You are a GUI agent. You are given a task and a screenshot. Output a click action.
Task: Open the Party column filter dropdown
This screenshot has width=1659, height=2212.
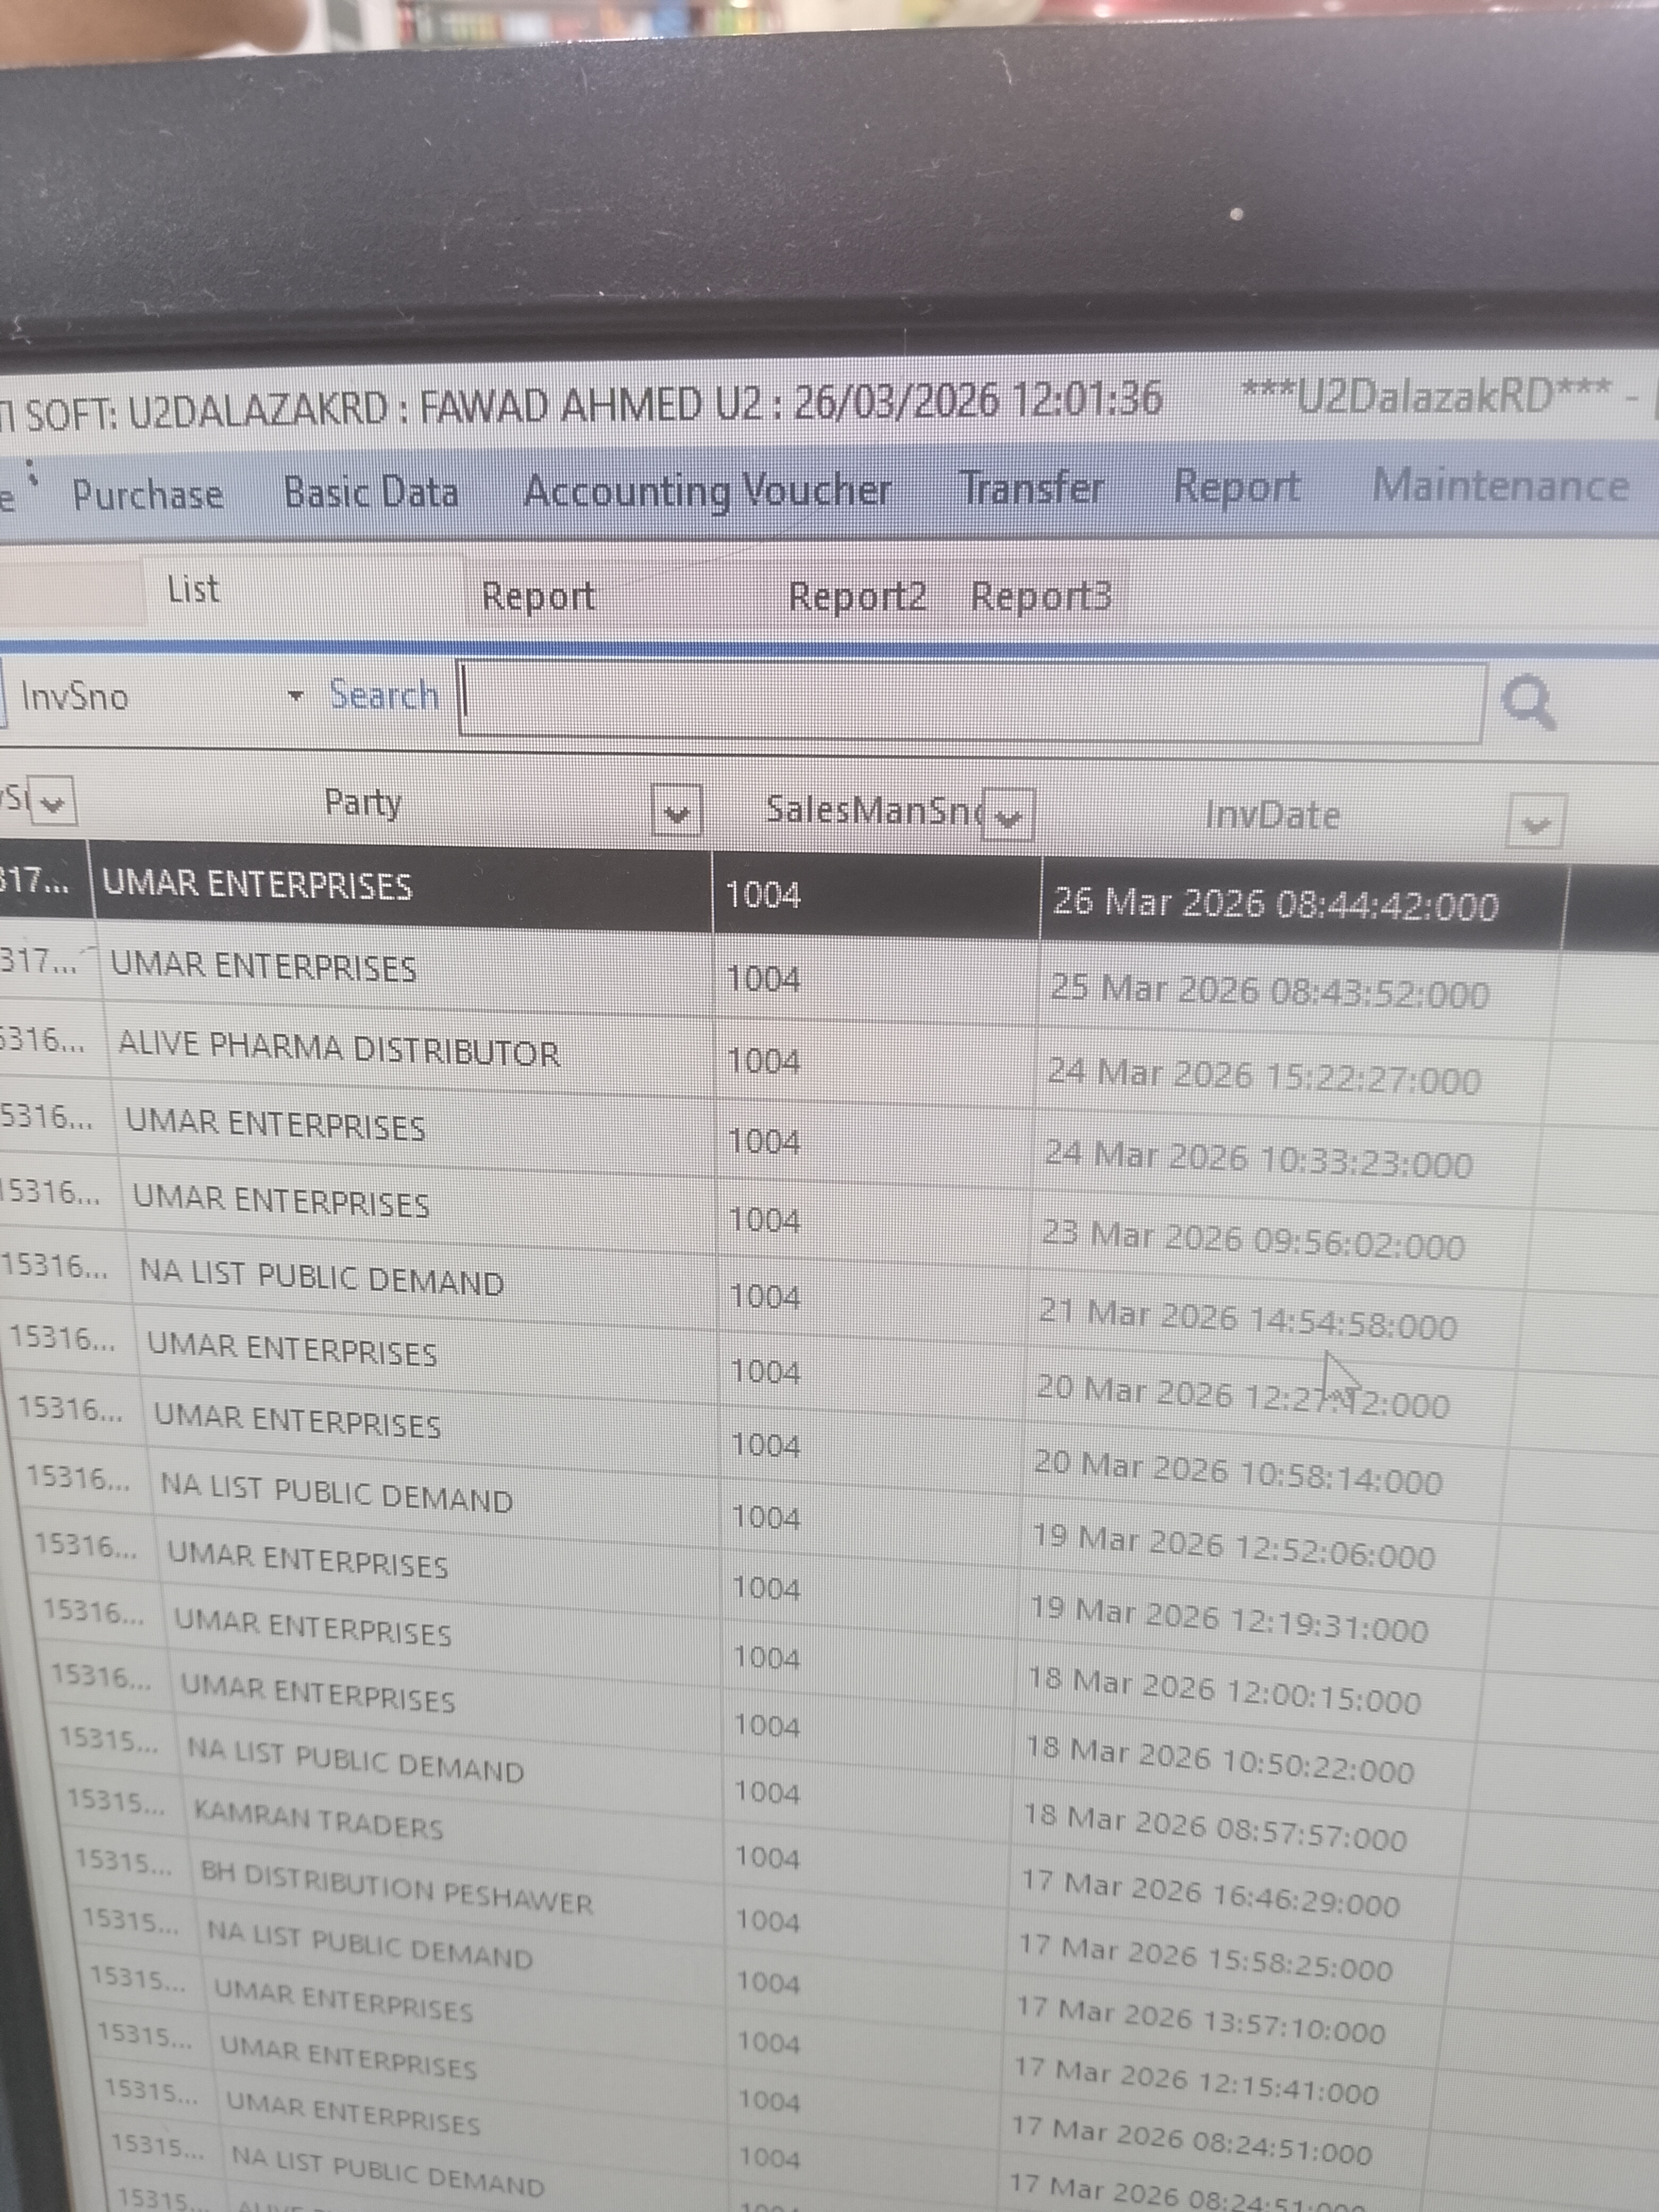coord(676,811)
